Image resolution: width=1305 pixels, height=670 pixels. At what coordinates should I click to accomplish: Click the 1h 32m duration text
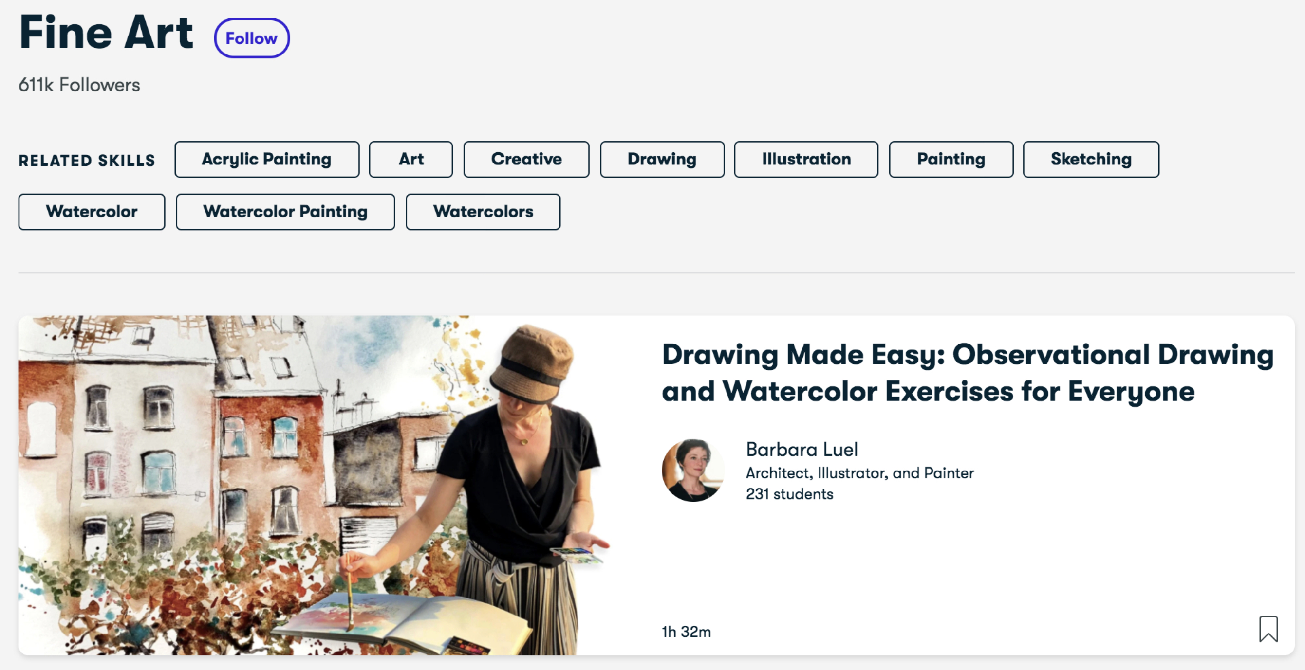coord(687,632)
